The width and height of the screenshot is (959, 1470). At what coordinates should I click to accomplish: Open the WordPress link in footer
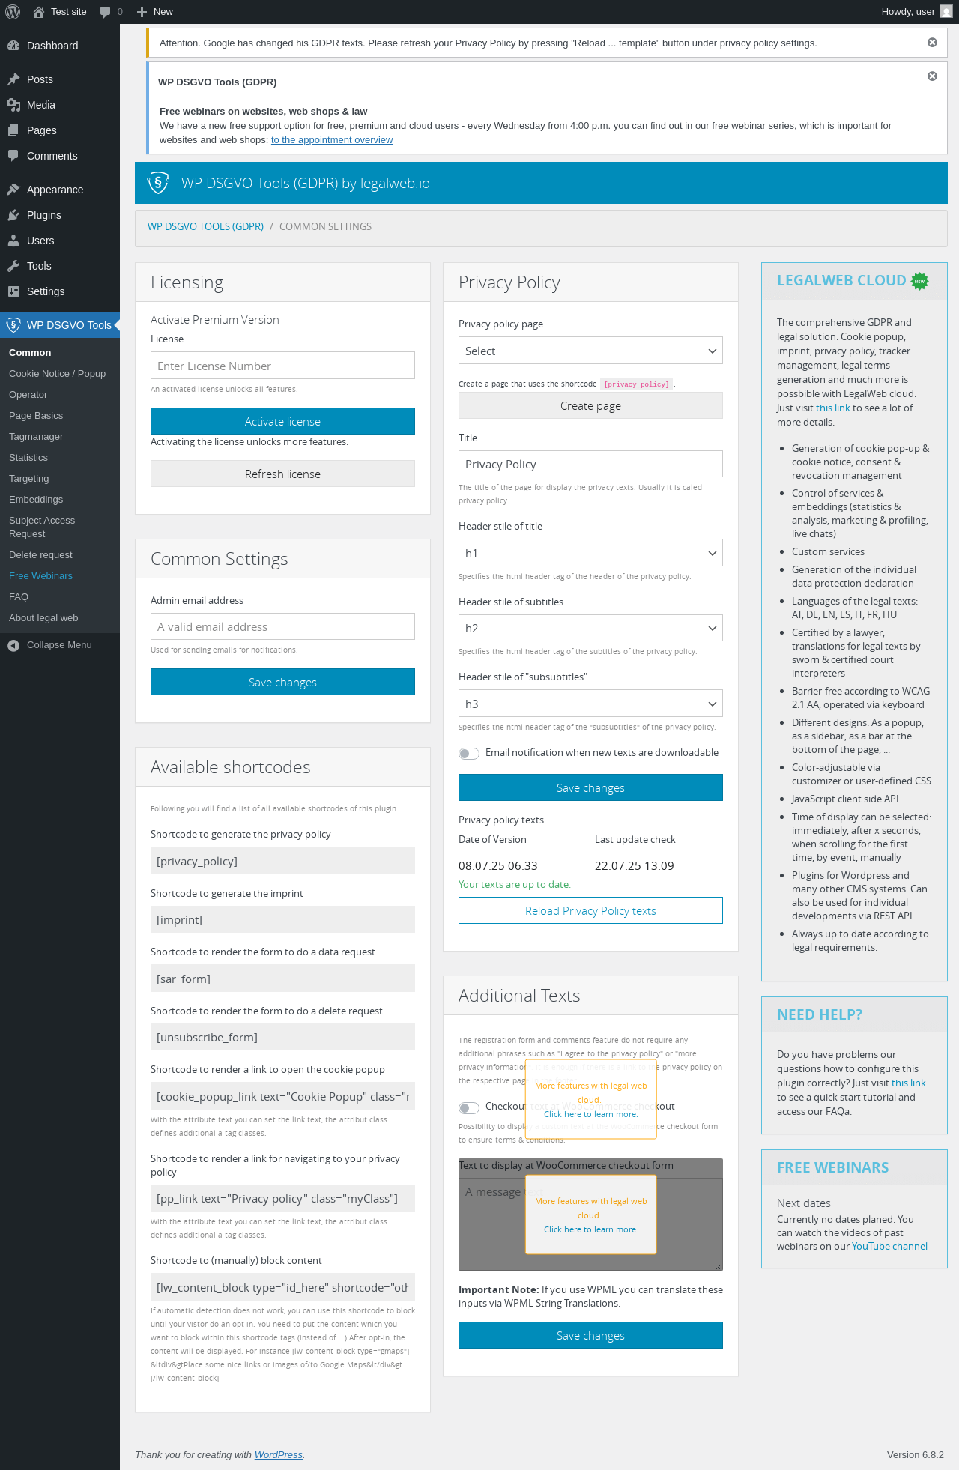[x=279, y=1454]
